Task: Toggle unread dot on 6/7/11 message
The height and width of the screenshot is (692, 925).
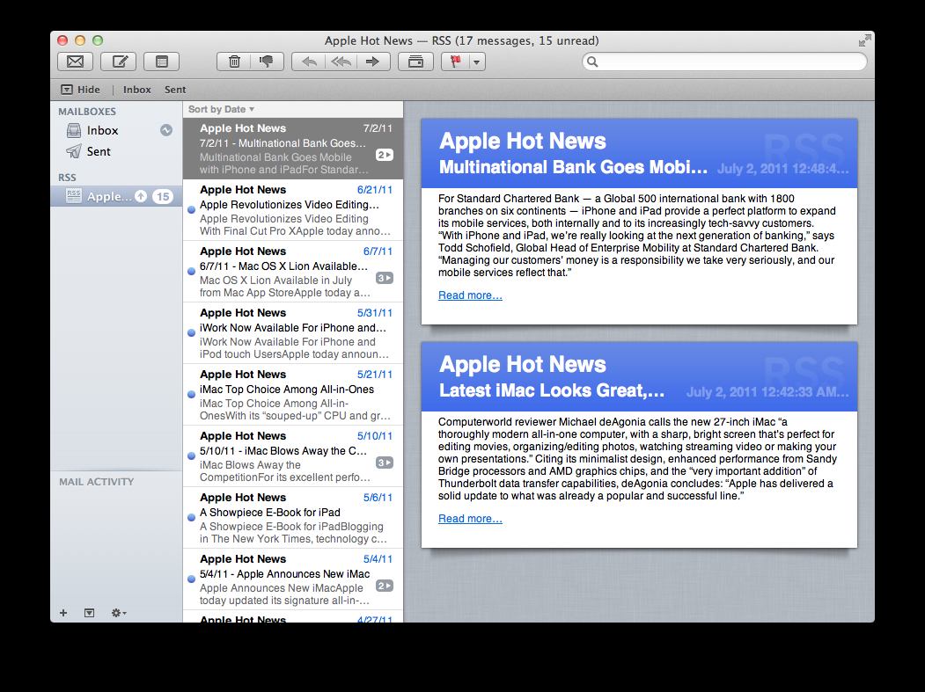Action: point(191,271)
